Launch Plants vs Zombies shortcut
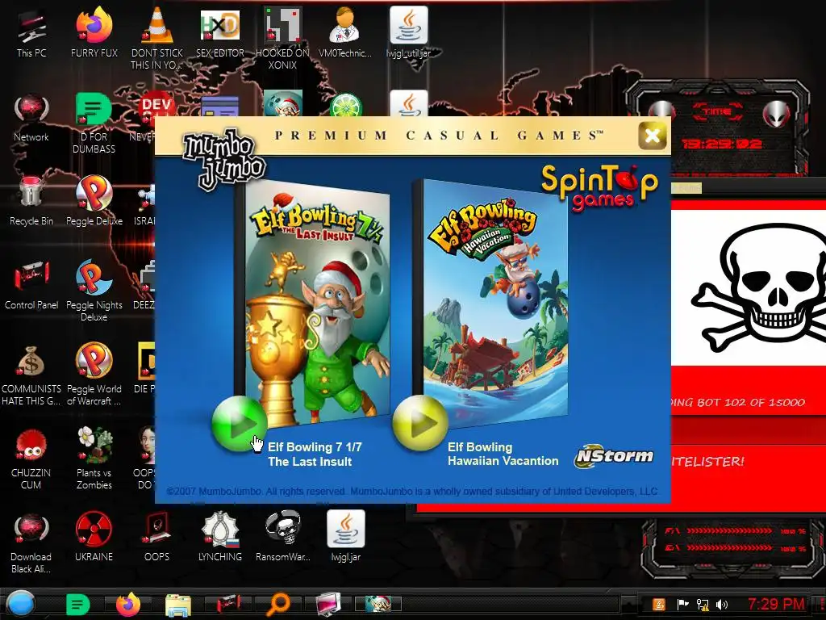Image resolution: width=826 pixels, height=620 pixels. click(x=94, y=459)
